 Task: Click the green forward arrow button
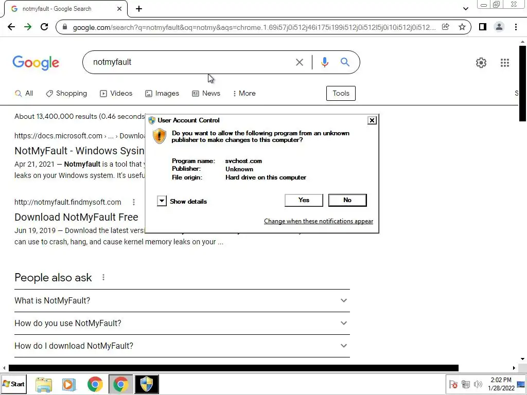click(28, 27)
